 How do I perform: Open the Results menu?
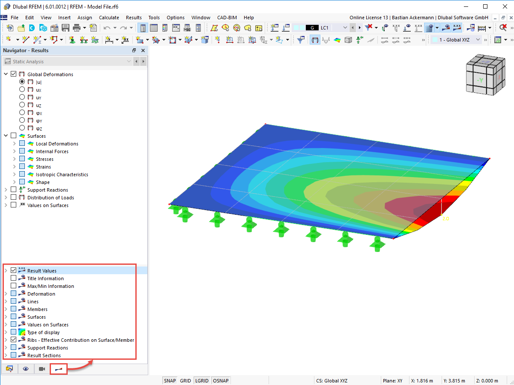(x=134, y=18)
